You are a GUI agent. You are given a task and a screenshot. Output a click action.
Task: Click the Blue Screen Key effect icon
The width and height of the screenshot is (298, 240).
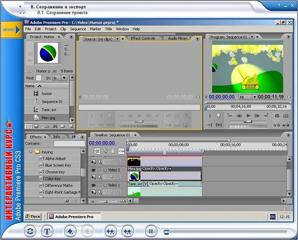(41, 165)
